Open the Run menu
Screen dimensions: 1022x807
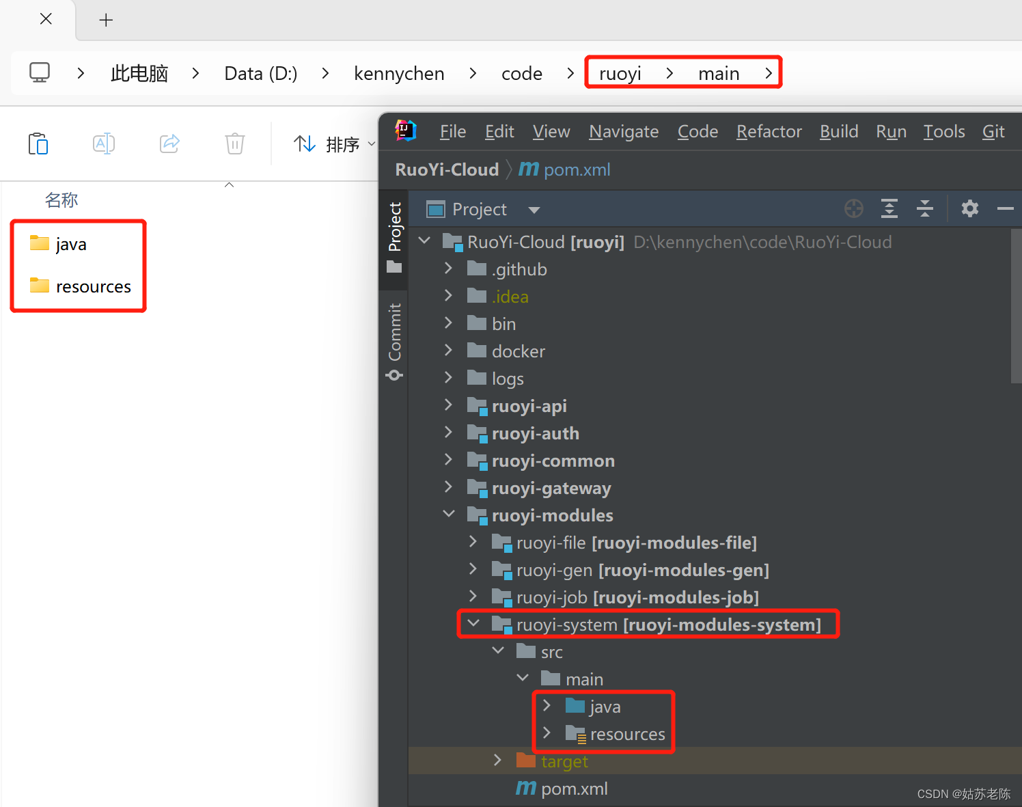(891, 131)
